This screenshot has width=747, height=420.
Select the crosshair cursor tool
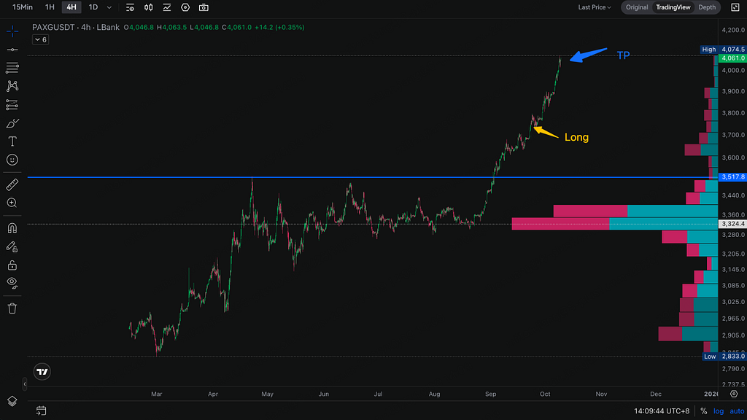[x=12, y=31]
